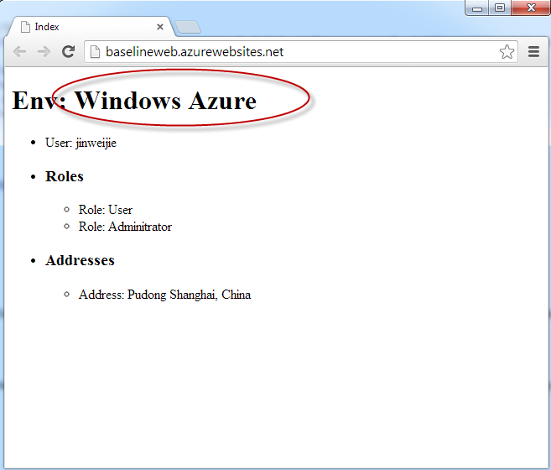551x470 pixels.
Task: Click the 'Role: Administrator' entry
Action: tap(125, 227)
